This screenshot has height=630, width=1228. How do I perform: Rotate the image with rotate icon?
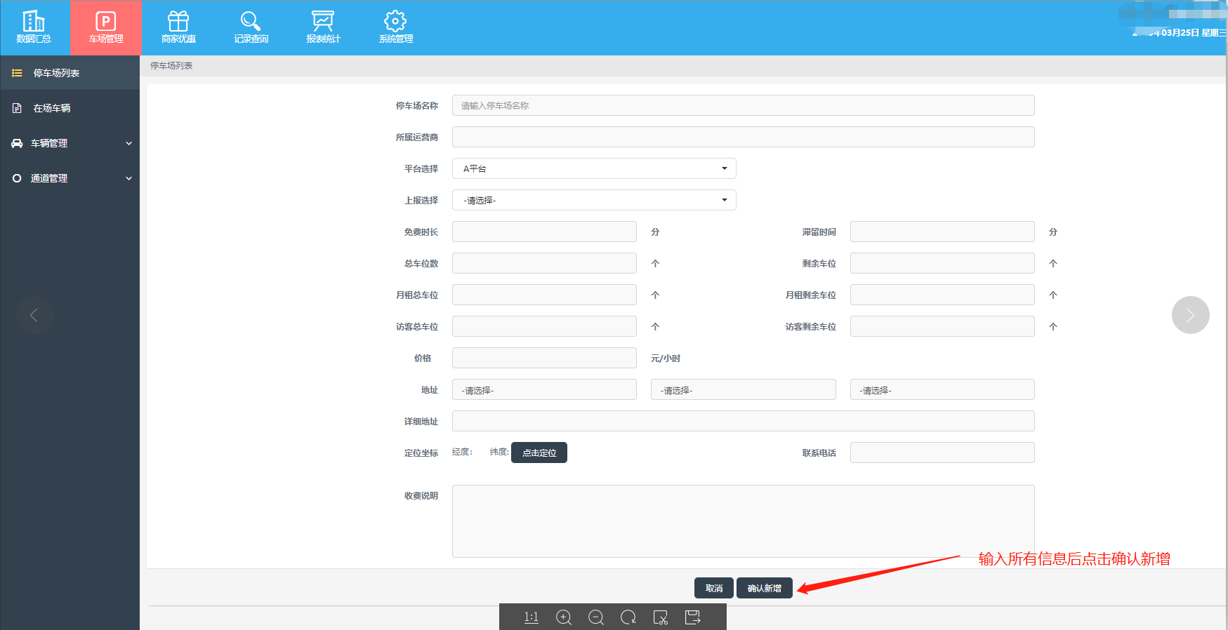click(x=628, y=617)
